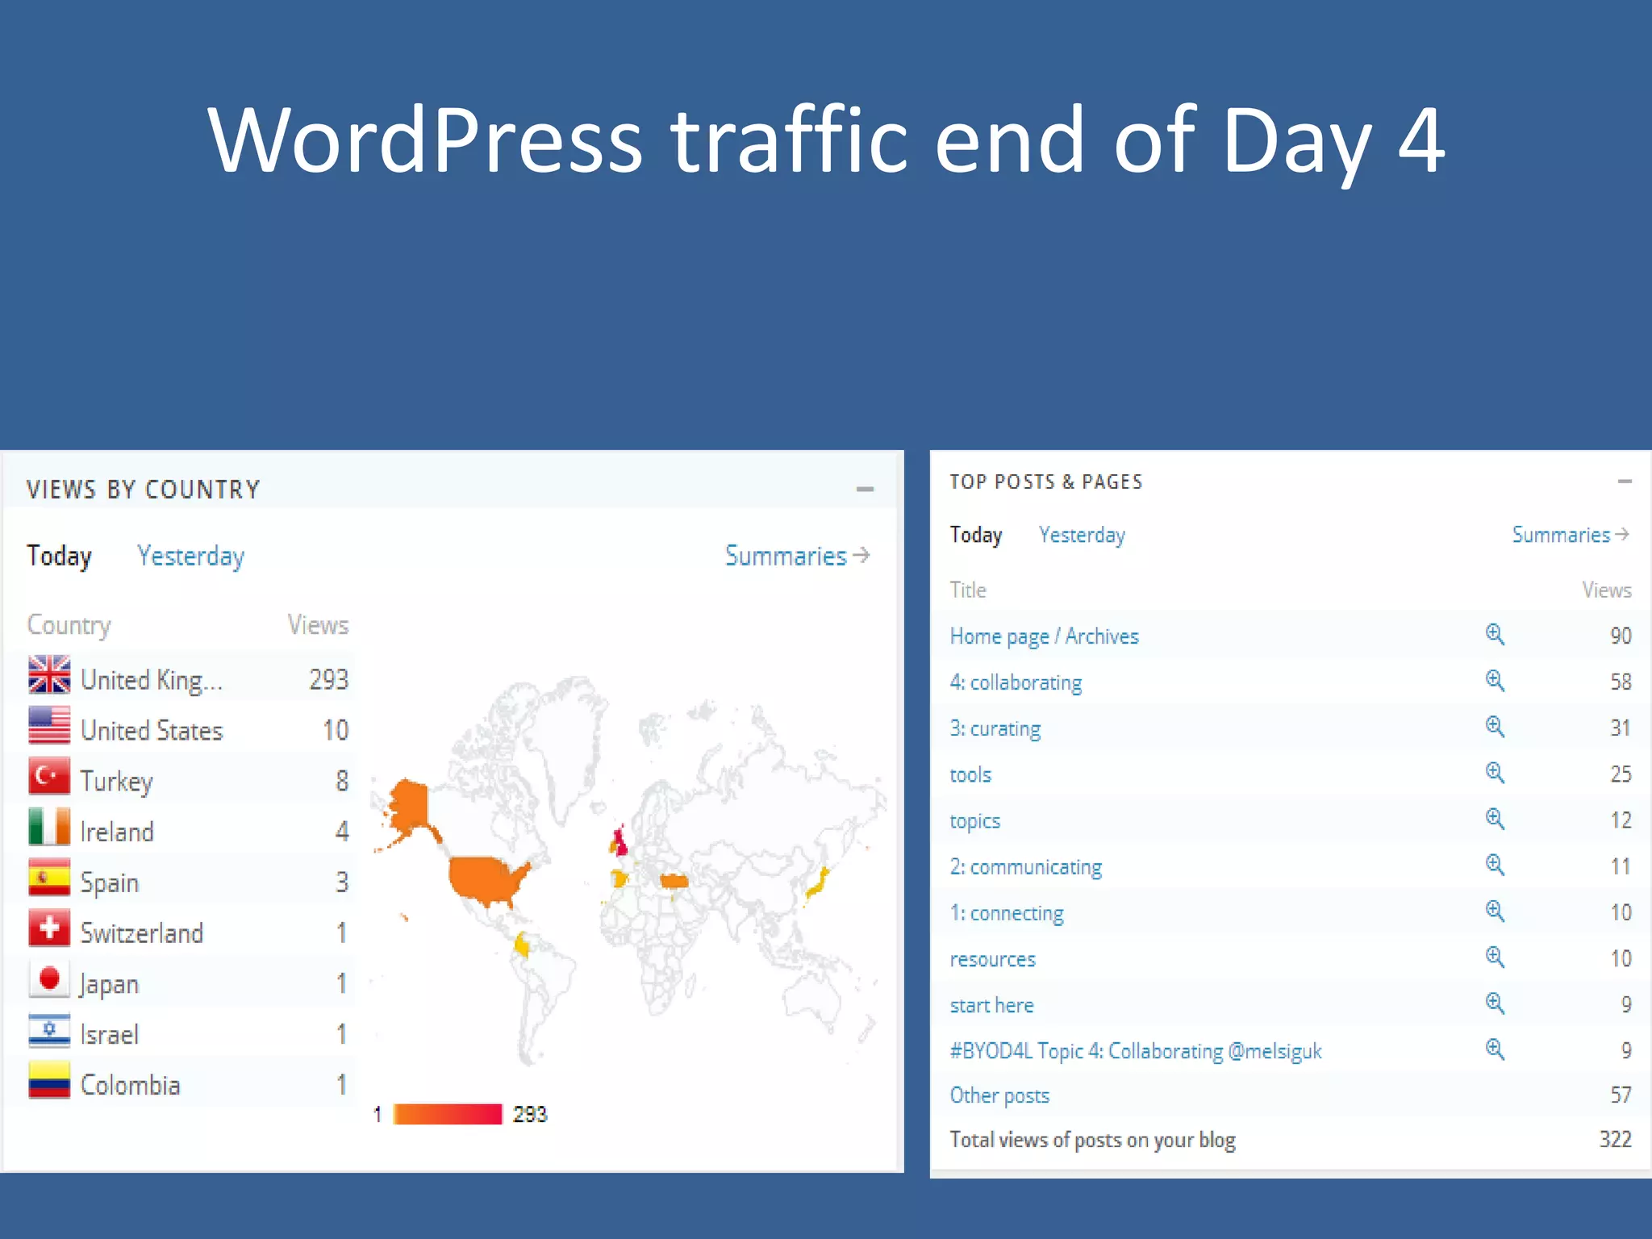Click the Ireland country name

pos(117,831)
